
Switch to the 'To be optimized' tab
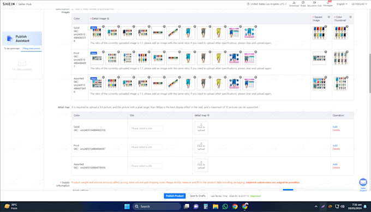pyautogui.click(x=11, y=49)
